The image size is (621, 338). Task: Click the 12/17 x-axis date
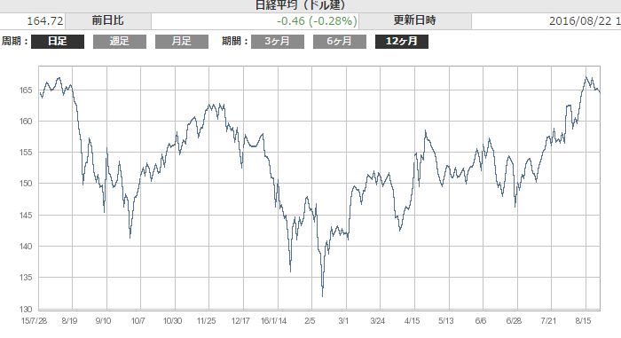[240, 321]
